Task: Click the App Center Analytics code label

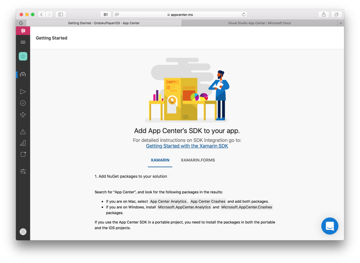Action: [x=168, y=201]
